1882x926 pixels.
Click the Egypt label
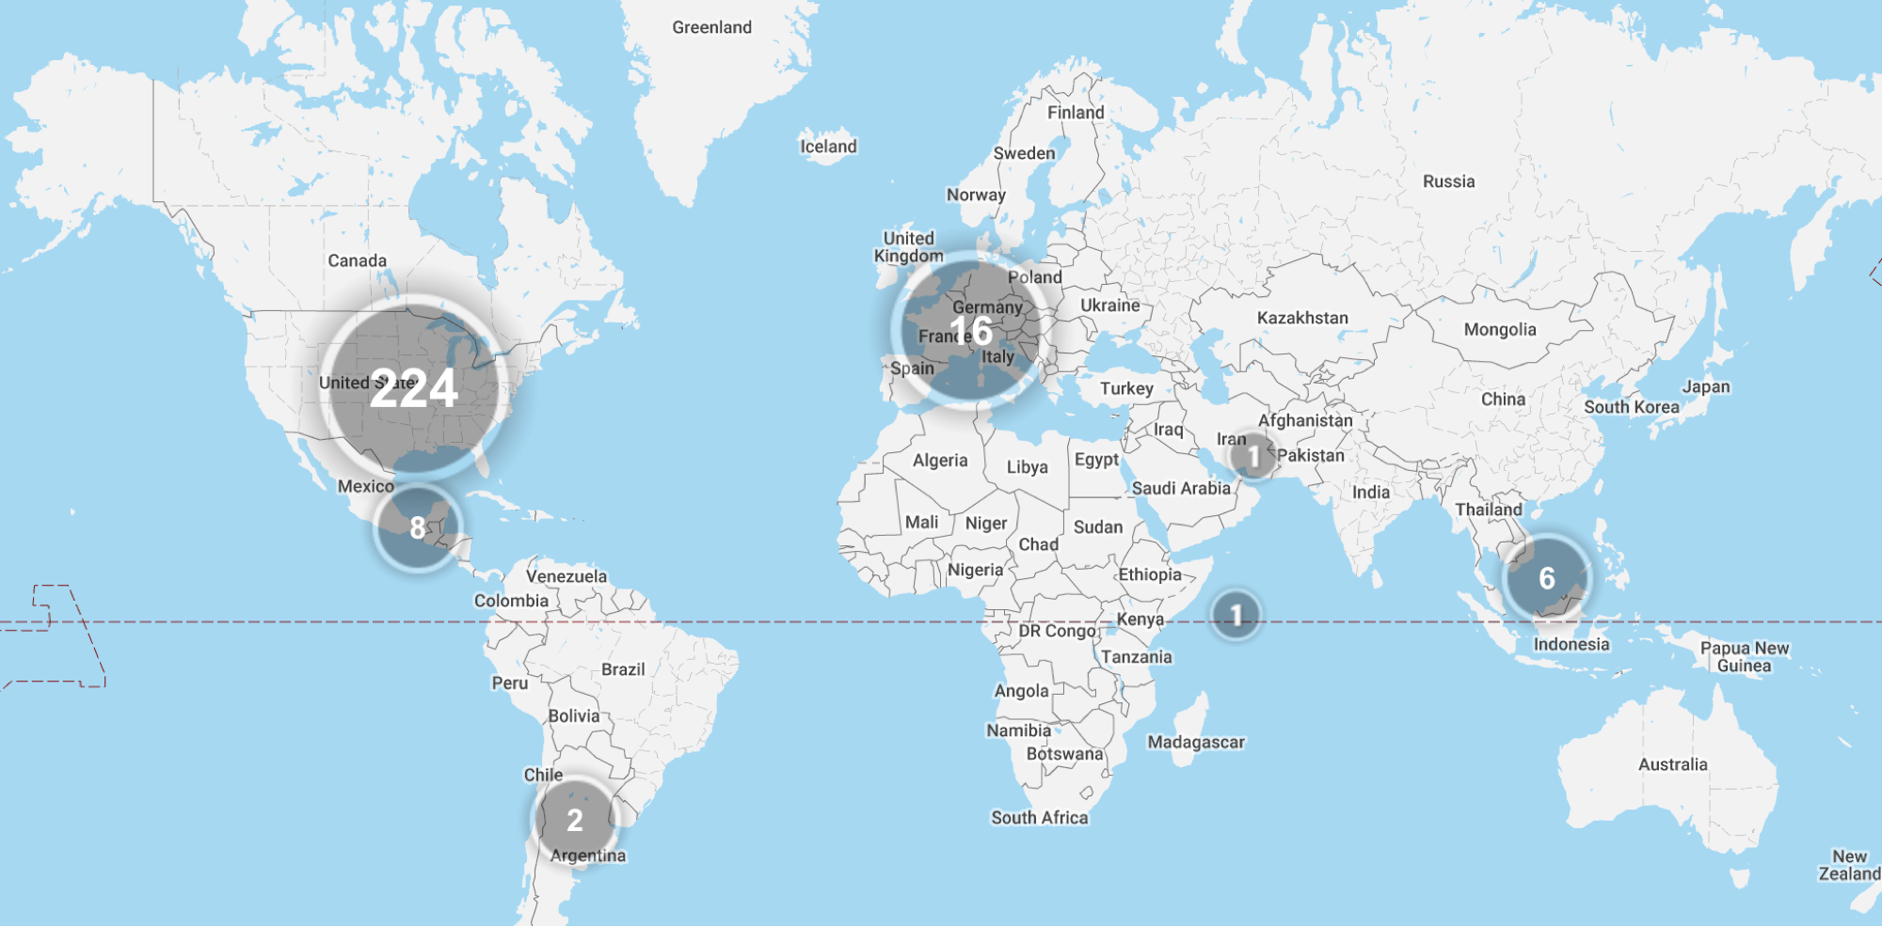tap(1096, 460)
